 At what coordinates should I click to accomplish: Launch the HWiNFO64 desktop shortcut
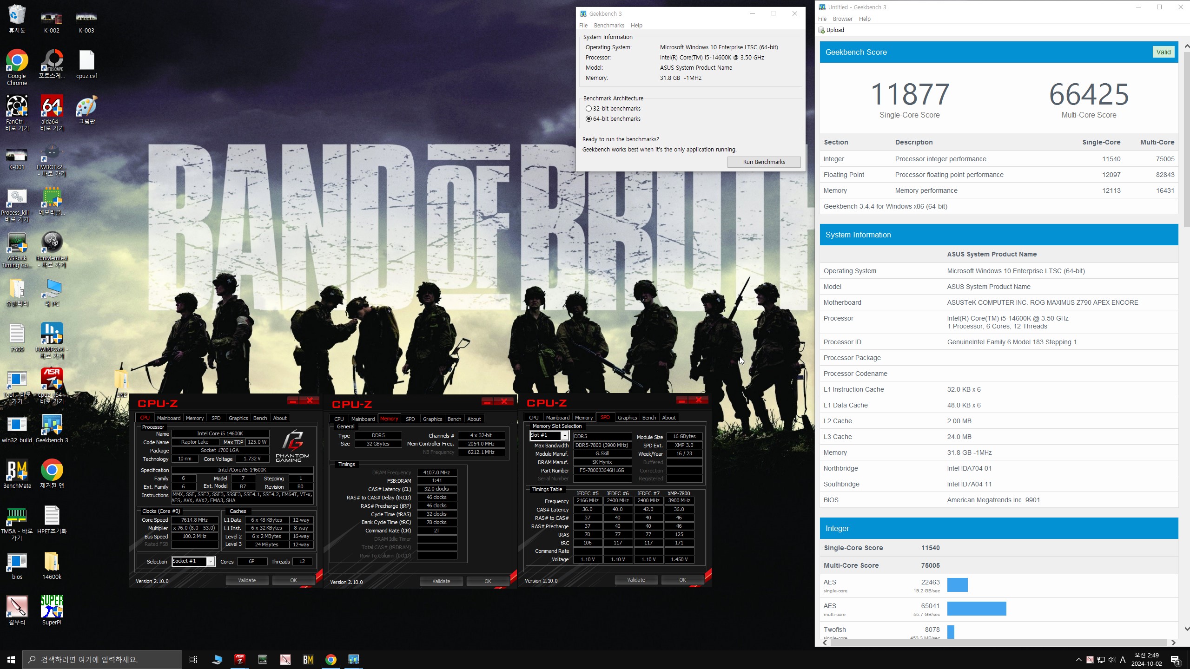52,341
